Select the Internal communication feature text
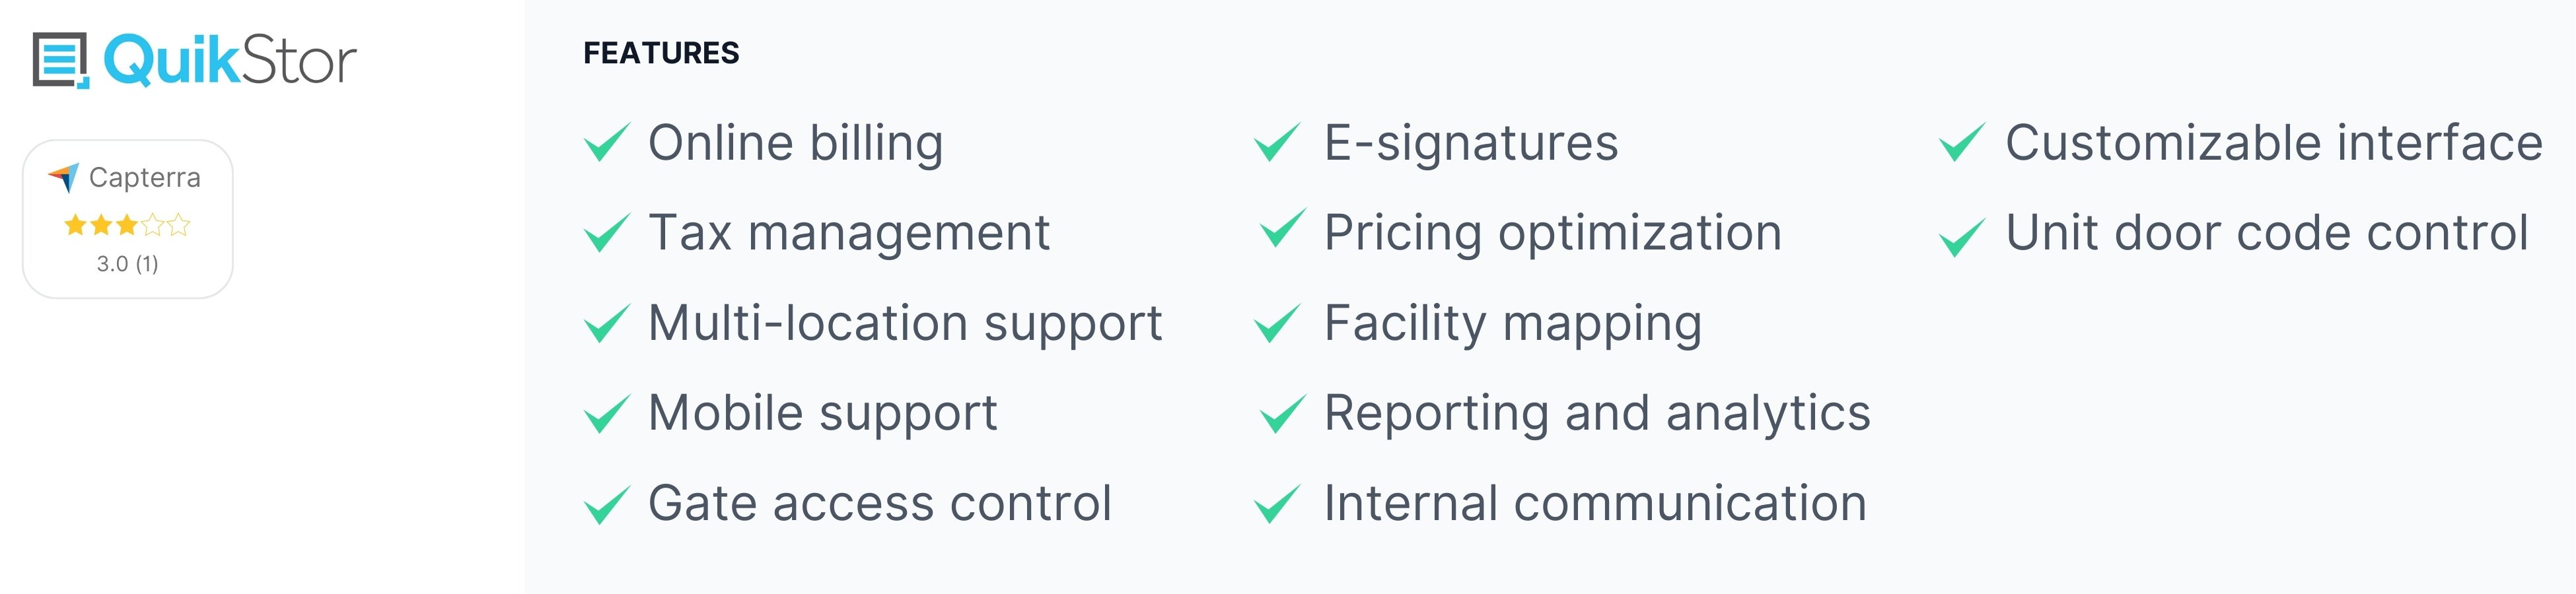The height and width of the screenshot is (594, 2576). 1595,503
